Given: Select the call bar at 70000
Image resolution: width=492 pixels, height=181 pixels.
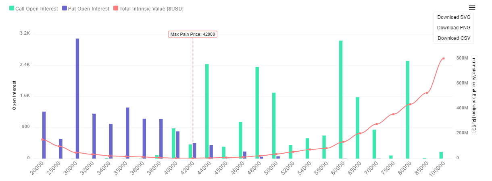Looking at the screenshot, I should coord(374,144).
